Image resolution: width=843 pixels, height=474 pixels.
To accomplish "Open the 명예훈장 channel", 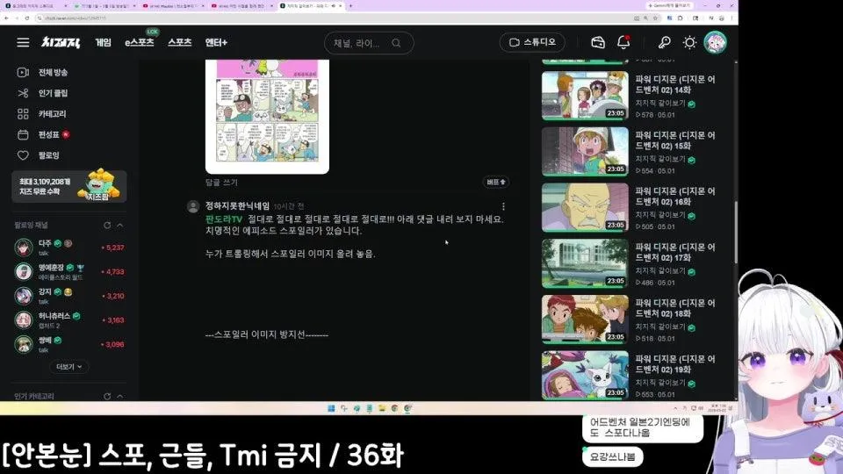I will tap(68, 272).
